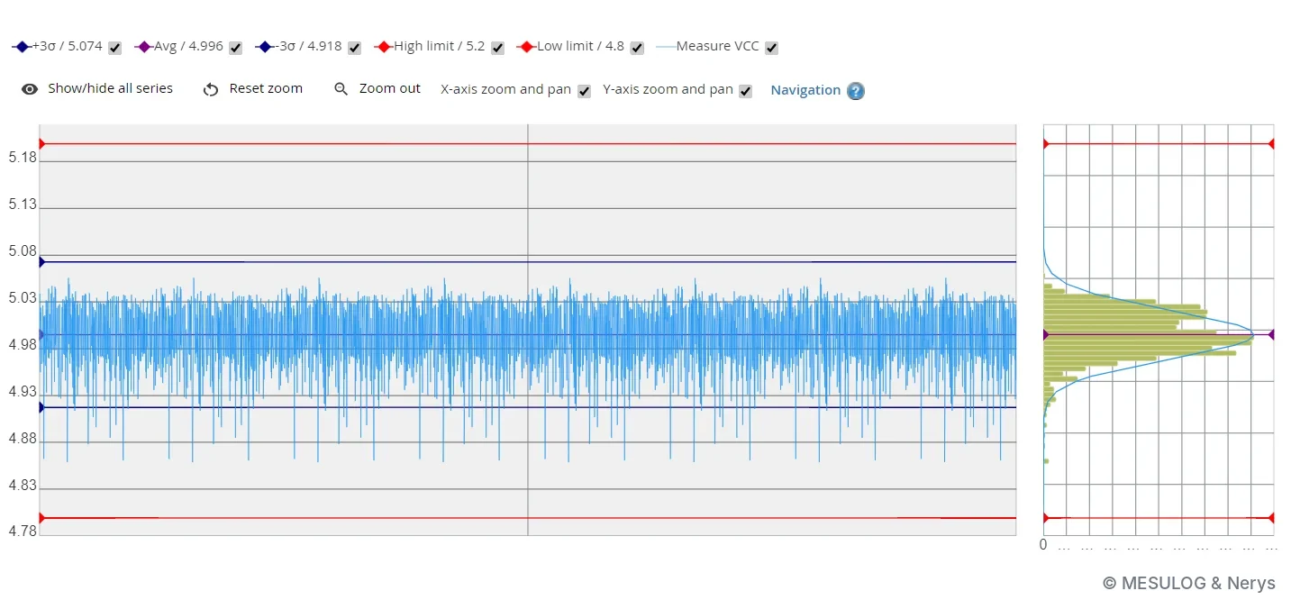Click the -3σ legend diamond marker
The width and height of the screenshot is (1291, 600).
coord(265,47)
